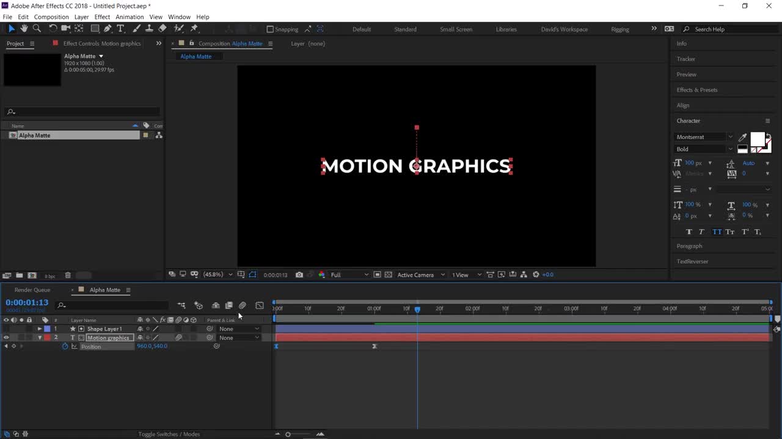Open the composition flowchart icon in the viewer footer
Viewport: 782px width, 439px height.
coord(524,274)
